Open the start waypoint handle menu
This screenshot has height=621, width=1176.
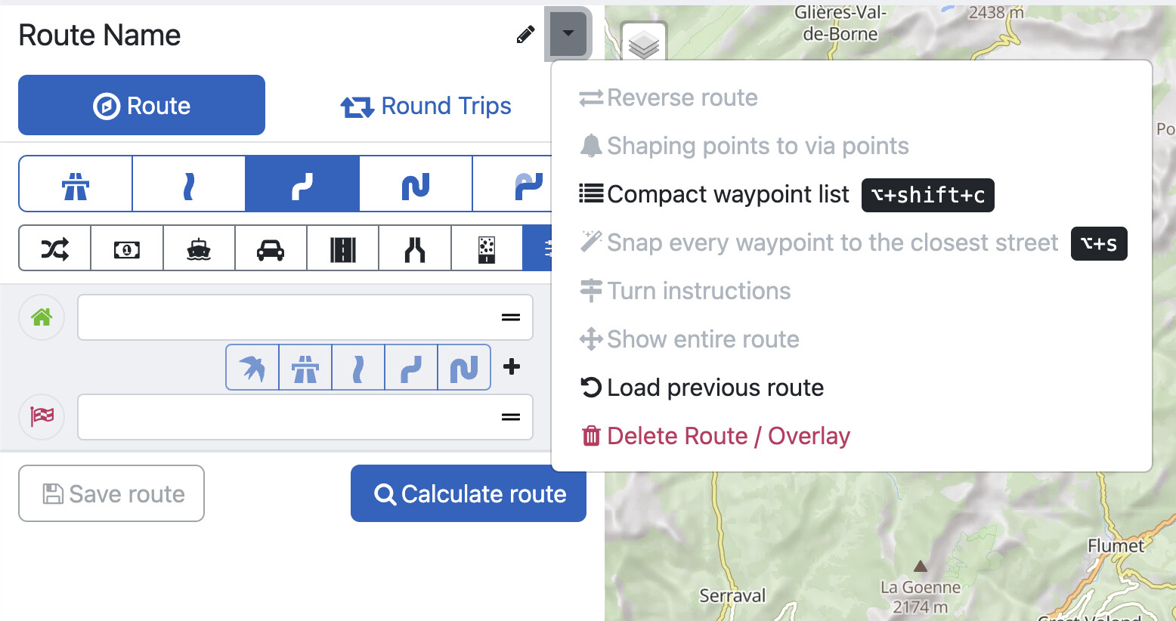[x=511, y=318]
